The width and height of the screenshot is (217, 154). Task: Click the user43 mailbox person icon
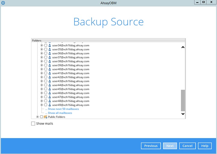[50, 81]
